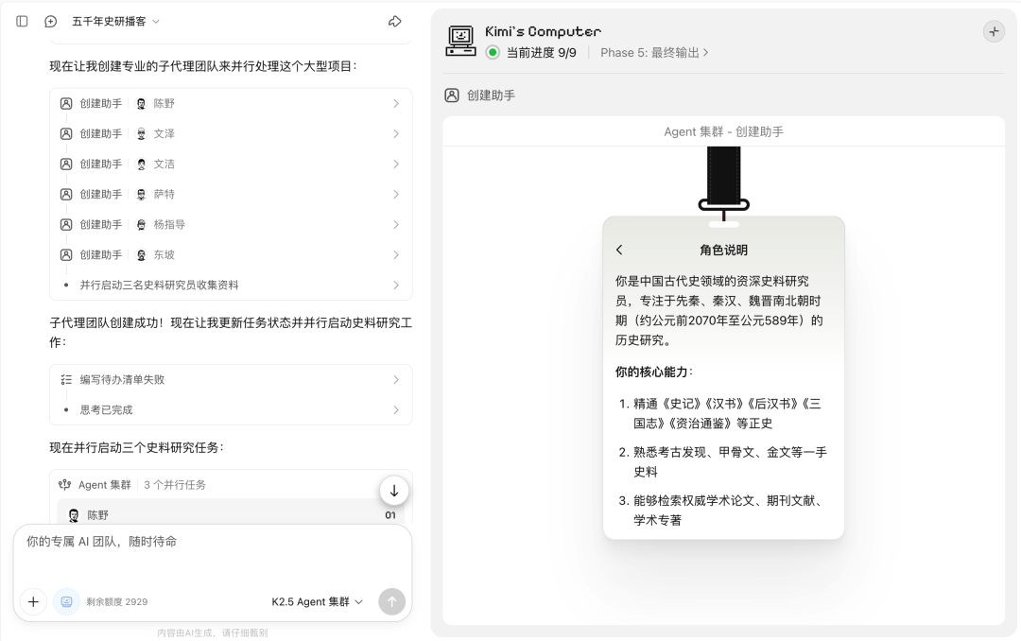Click 角色说明 card heading

pyautogui.click(x=723, y=251)
